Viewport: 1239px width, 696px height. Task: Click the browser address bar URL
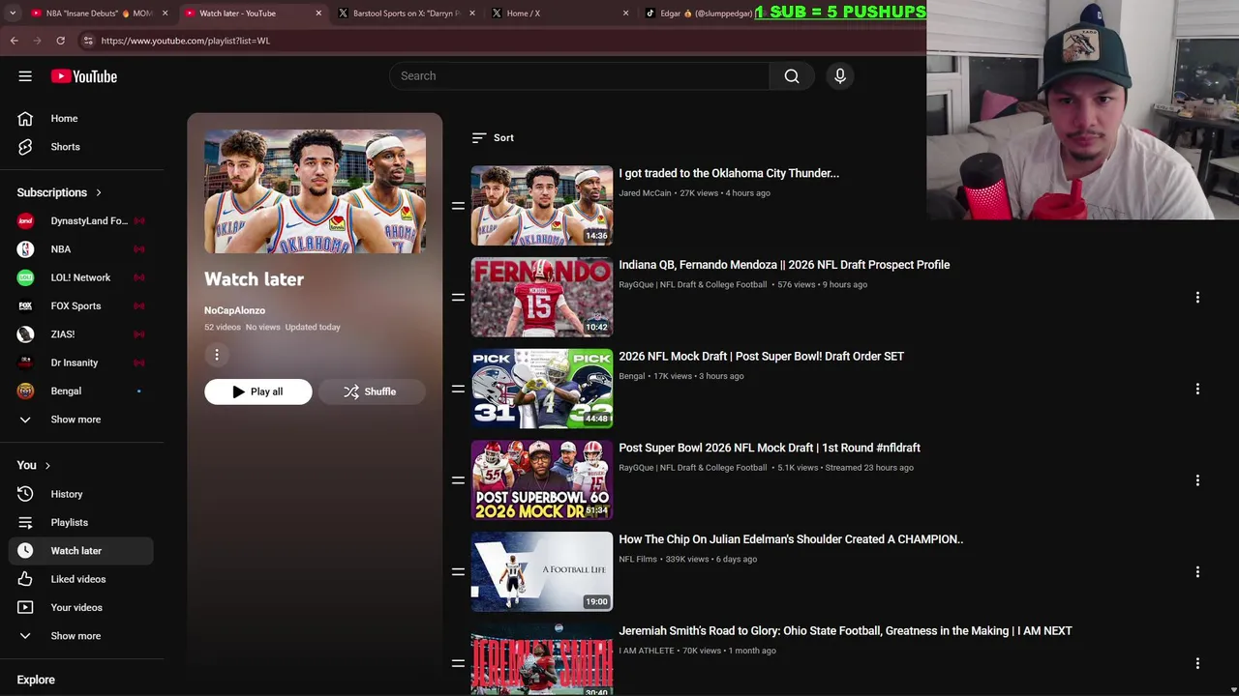(185, 41)
